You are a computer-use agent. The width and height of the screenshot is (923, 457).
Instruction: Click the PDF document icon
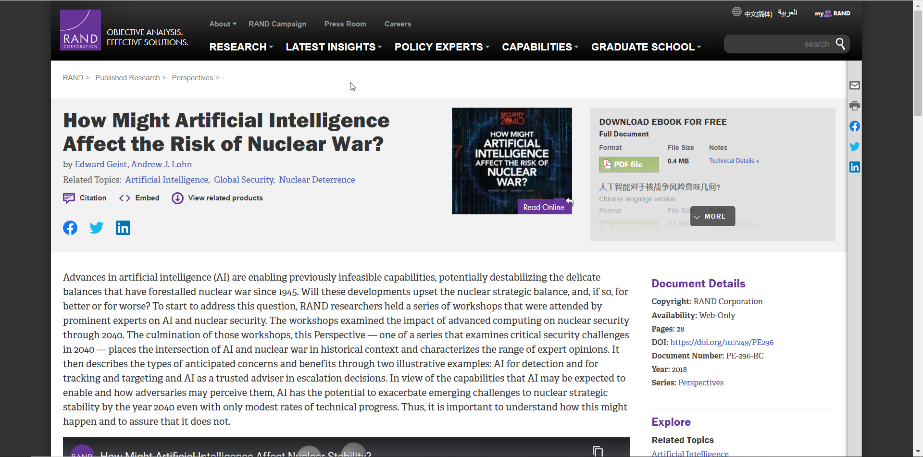pyautogui.click(x=607, y=164)
